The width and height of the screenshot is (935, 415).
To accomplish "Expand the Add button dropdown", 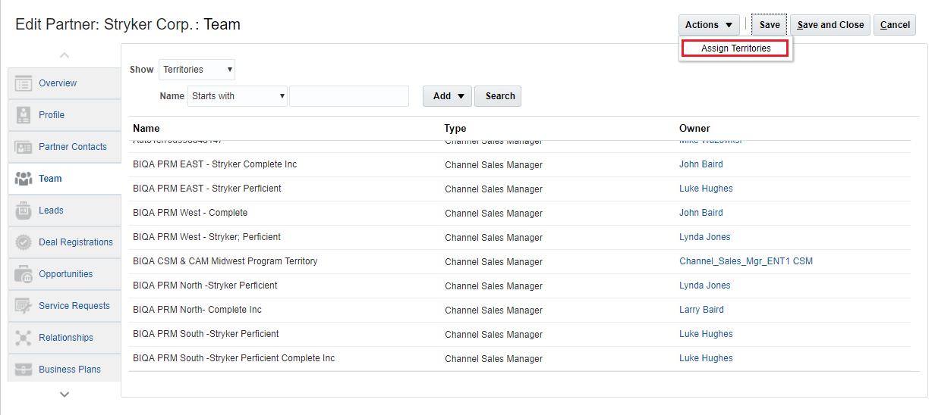I will coord(448,96).
